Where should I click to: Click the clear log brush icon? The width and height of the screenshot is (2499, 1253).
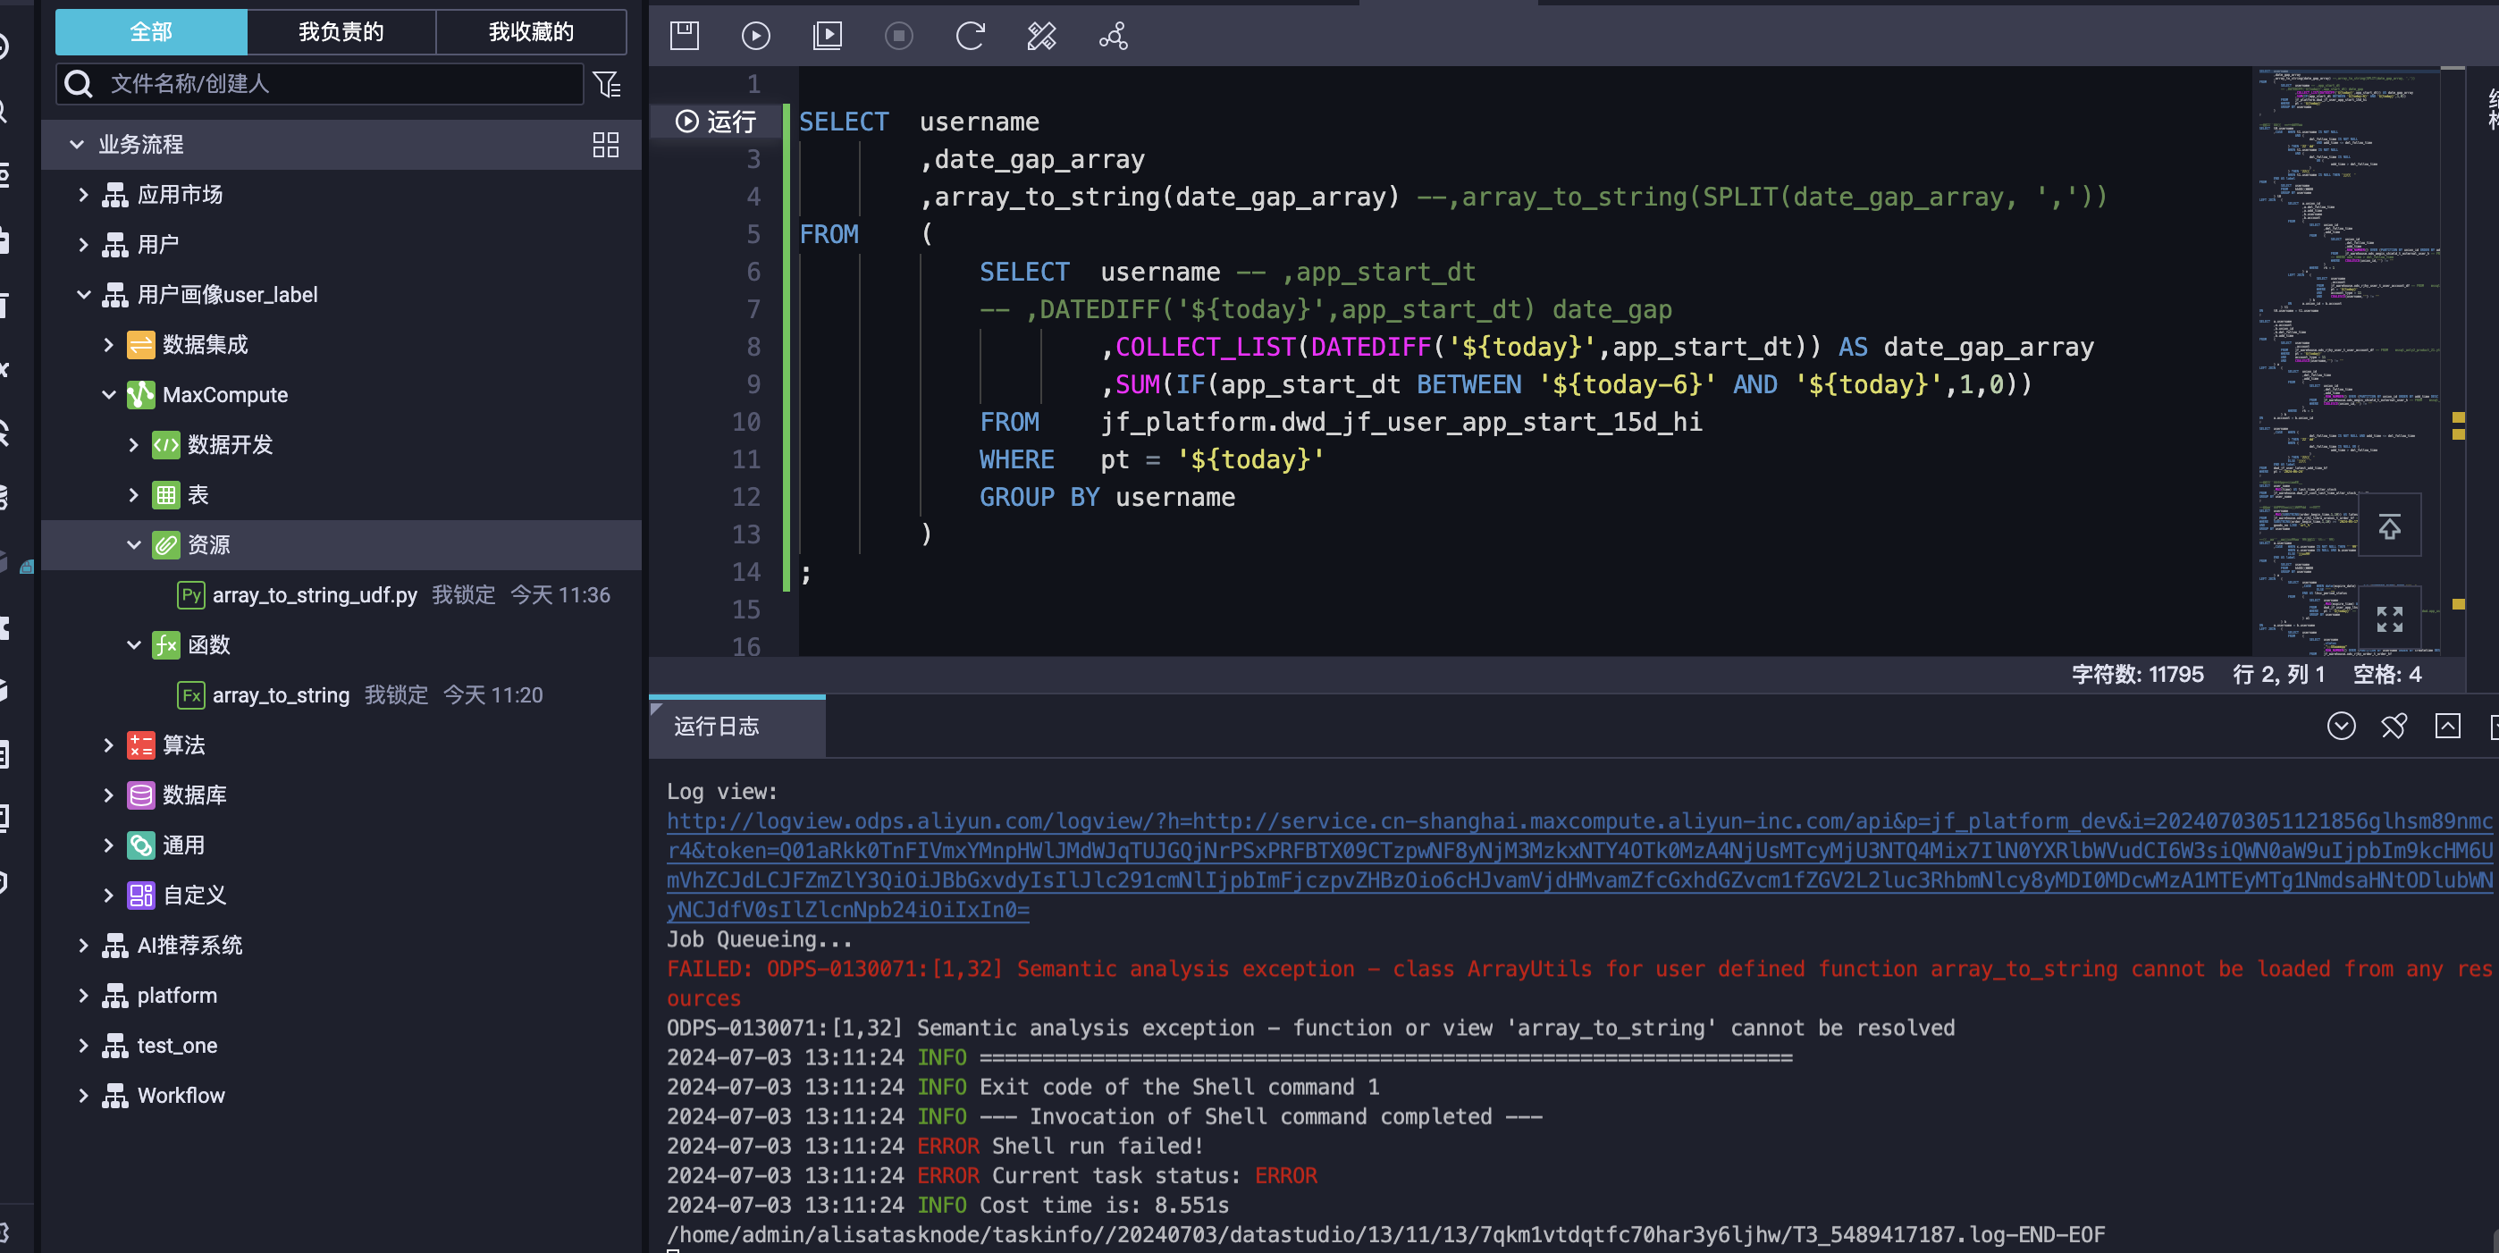2394,725
